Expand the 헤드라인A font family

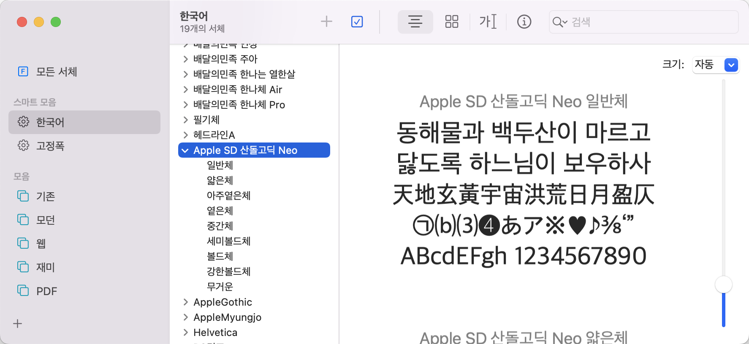(x=186, y=135)
